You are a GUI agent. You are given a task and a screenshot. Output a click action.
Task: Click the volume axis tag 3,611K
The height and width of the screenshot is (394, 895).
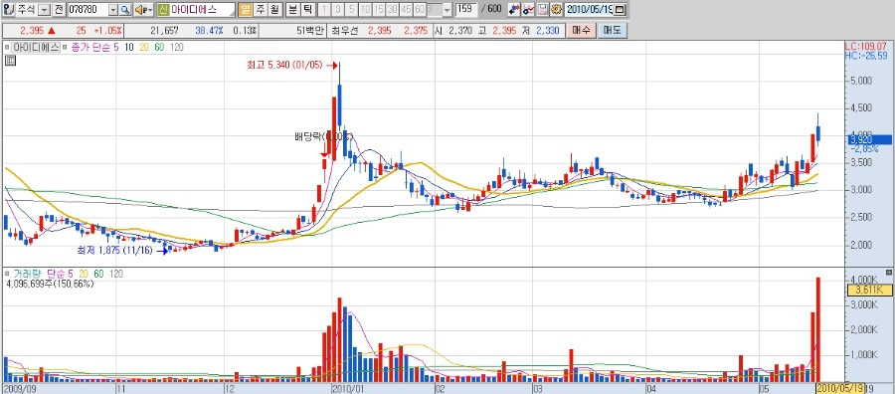[869, 291]
